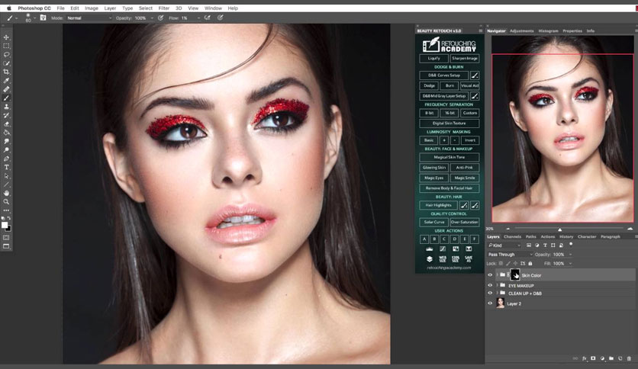The height and width of the screenshot is (369, 638).
Task: Open the brush Mode dropdown
Action: [89, 18]
